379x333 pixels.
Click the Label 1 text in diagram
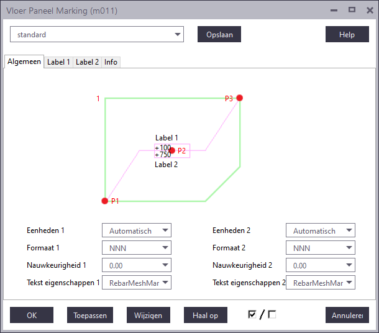167,138
